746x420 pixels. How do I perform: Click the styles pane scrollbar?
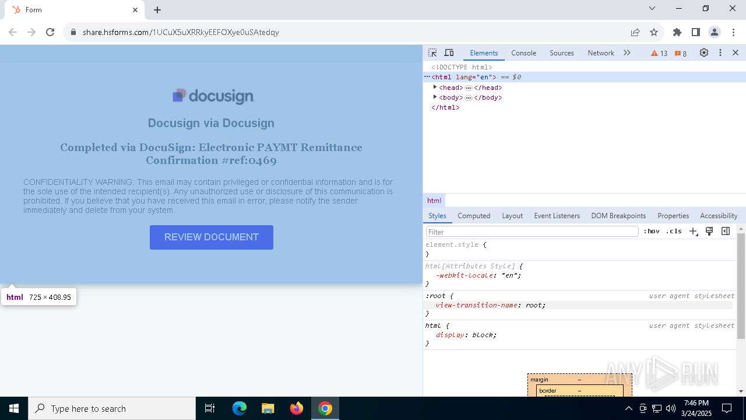tap(741, 286)
